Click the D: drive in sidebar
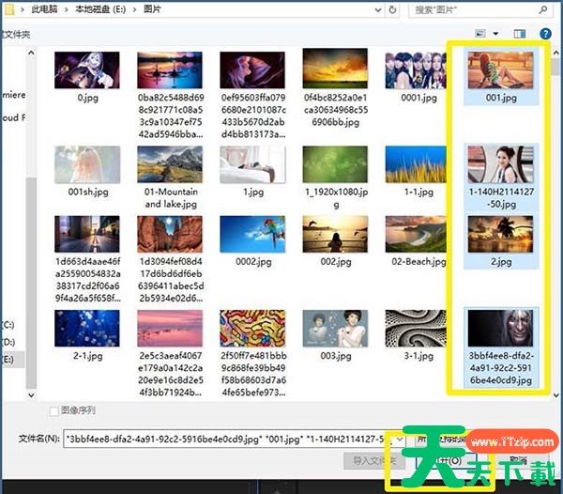The height and width of the screenshot is (494, 563). coord(8,342)
